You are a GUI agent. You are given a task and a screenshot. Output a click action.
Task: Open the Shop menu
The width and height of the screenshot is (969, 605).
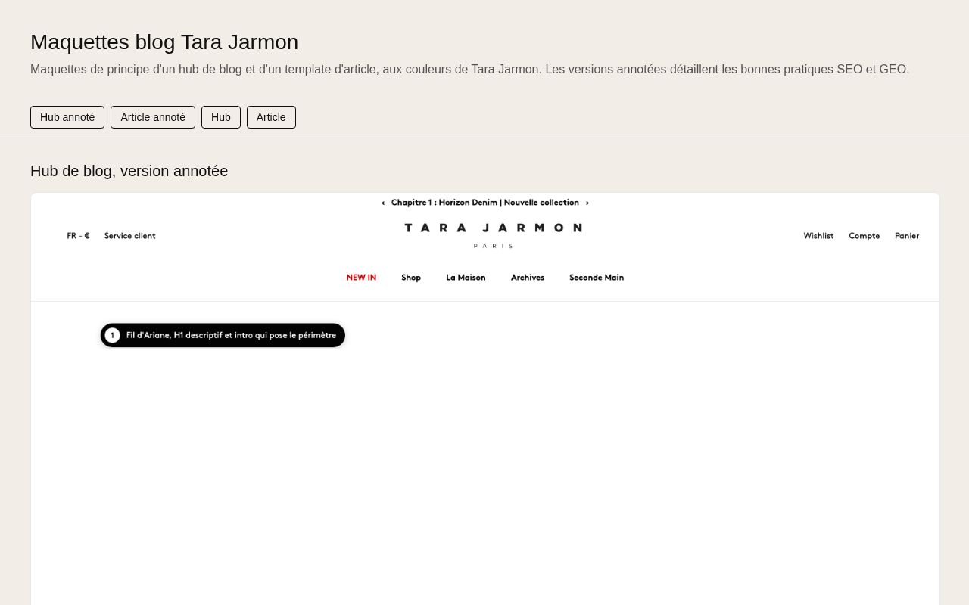click(411, 278)
